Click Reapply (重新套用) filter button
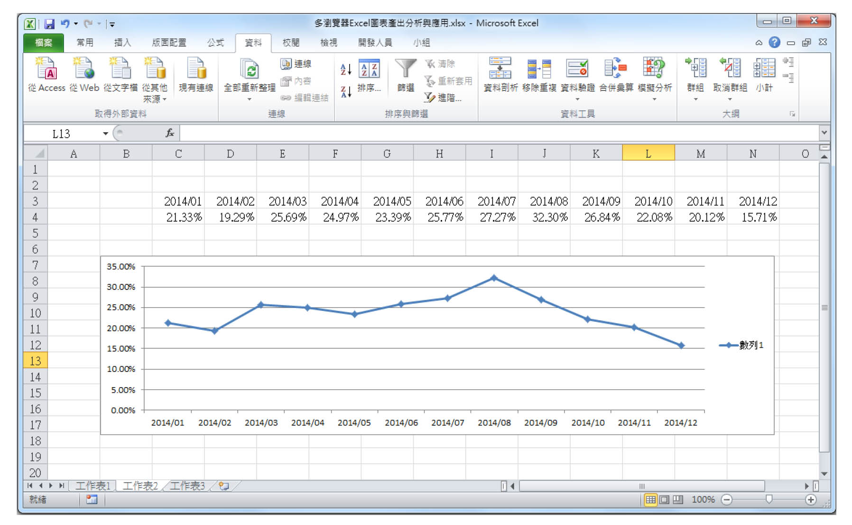 point(448,81)
